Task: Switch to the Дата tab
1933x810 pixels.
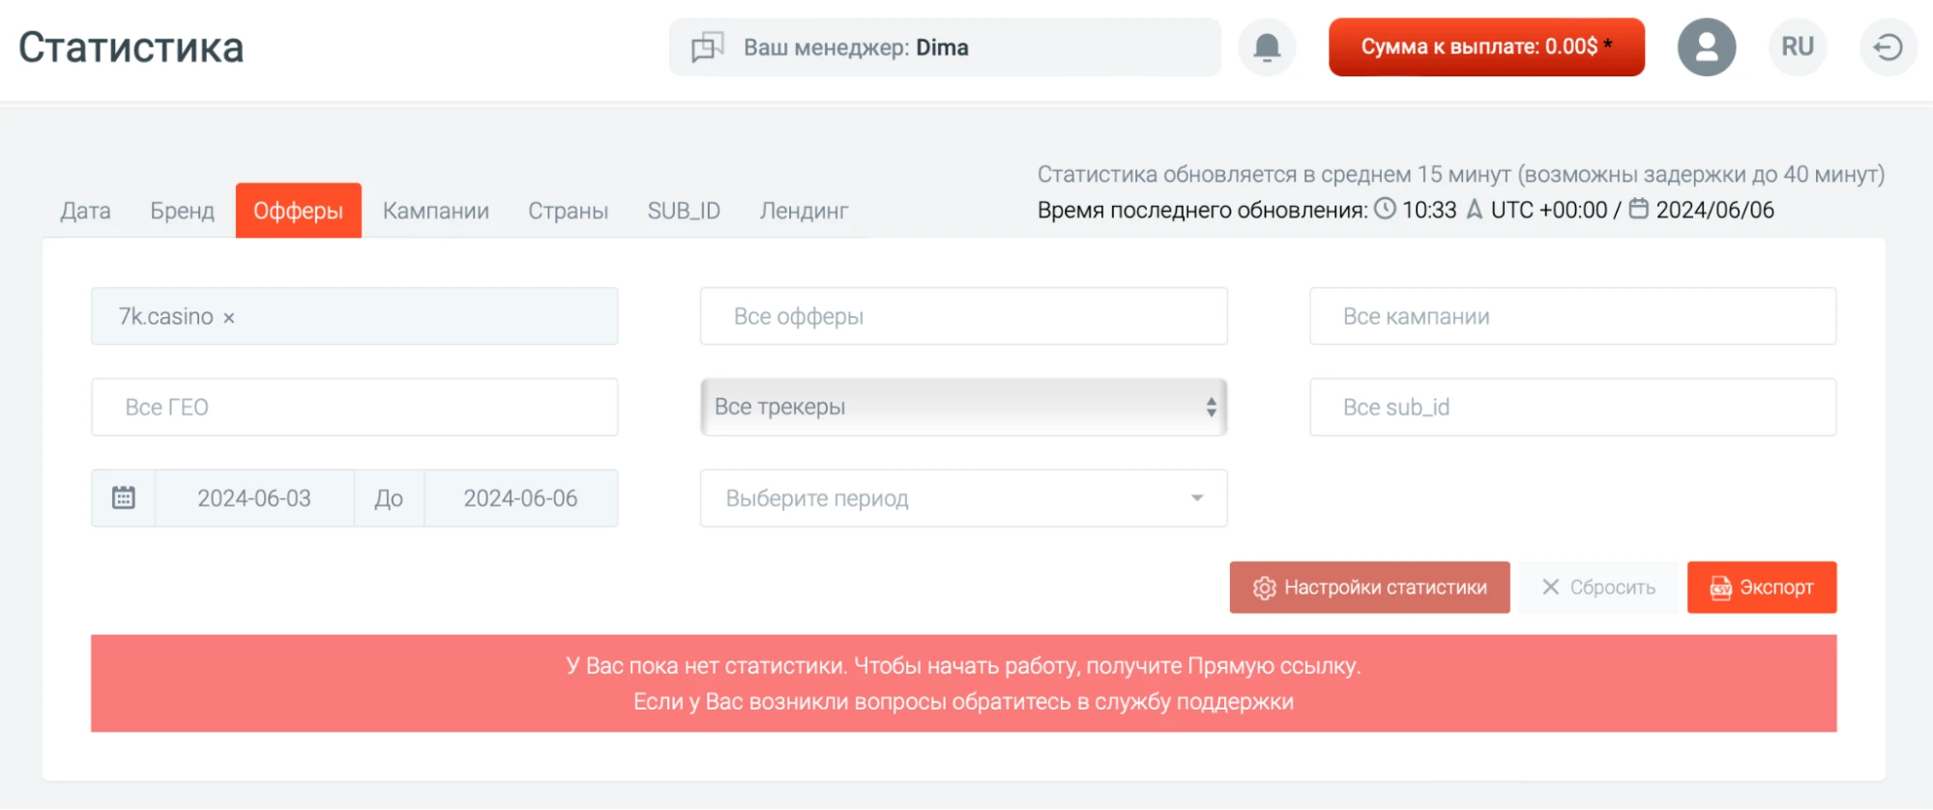Action: tap(85, 211)
